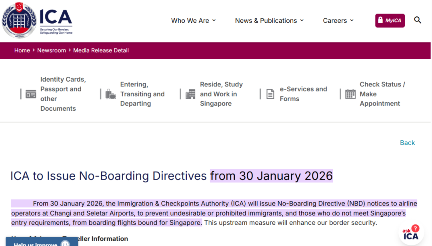Open Entering, Transiting and Departing section
The height and width of the screenshot is (246, 432).
[142, 94]
